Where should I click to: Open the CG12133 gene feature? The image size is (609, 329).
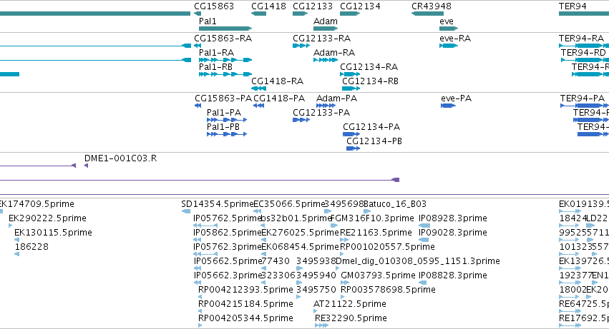[301, 14]
